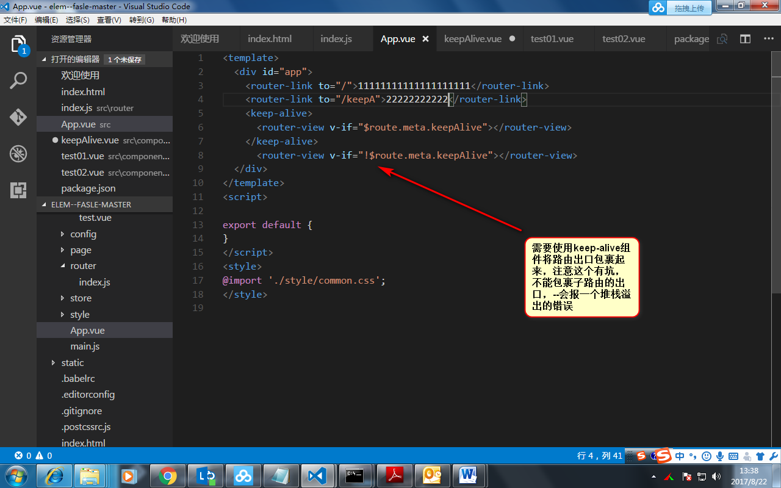781x488 pixels.
Task: Launch Internet Explorer from taskbar
Action: point(54,475)
